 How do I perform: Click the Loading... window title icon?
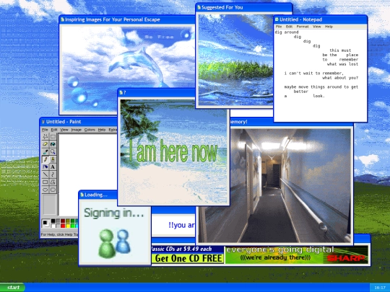pyautogui.click(x=82, y=195)
